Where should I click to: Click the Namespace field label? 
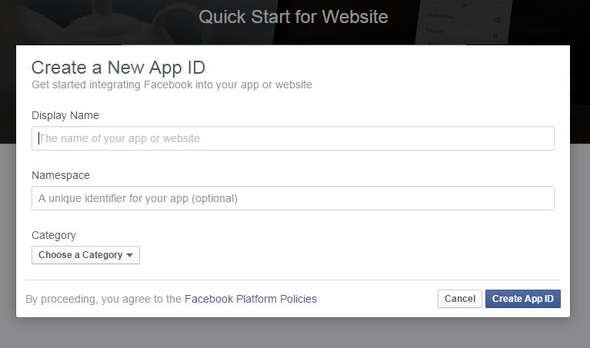[61, 175]
